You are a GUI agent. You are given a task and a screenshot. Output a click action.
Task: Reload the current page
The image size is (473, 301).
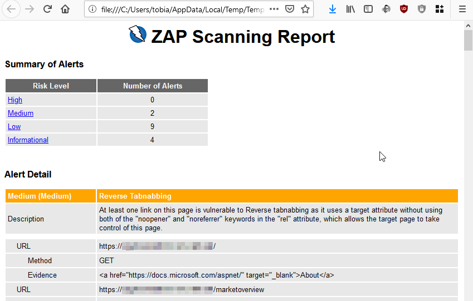click(x=48, y=9)
